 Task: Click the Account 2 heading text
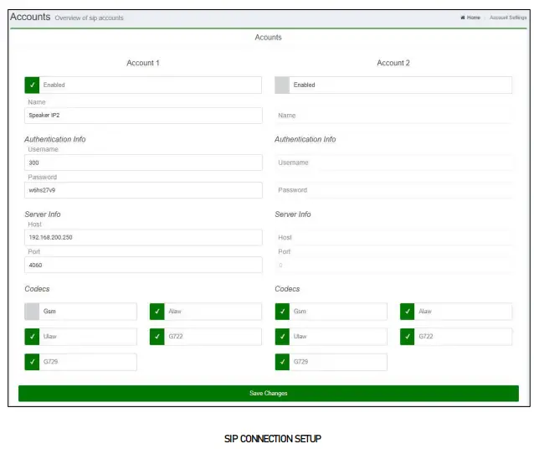393,63
